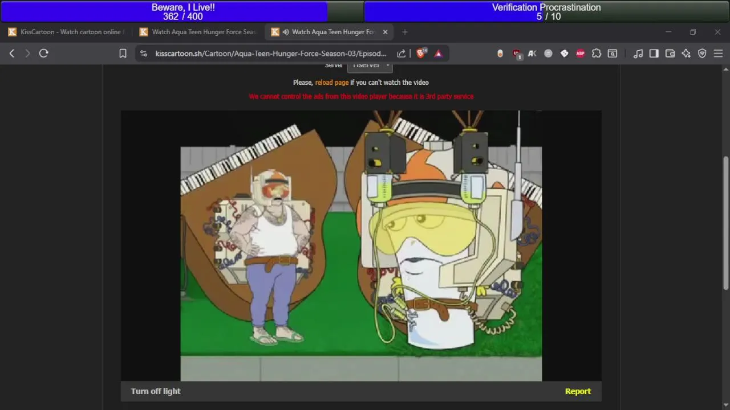Viewport: 730px width, 410px height.
Task: Click the tab search extension icon
Action: [612, 54]
